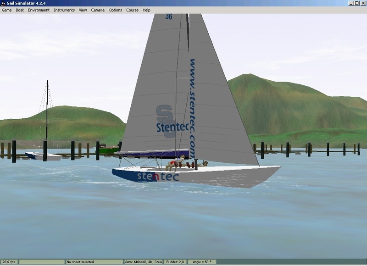Screen dimensions: 367x266
Task: Open the Camera menu
Action: click(98, 10)
